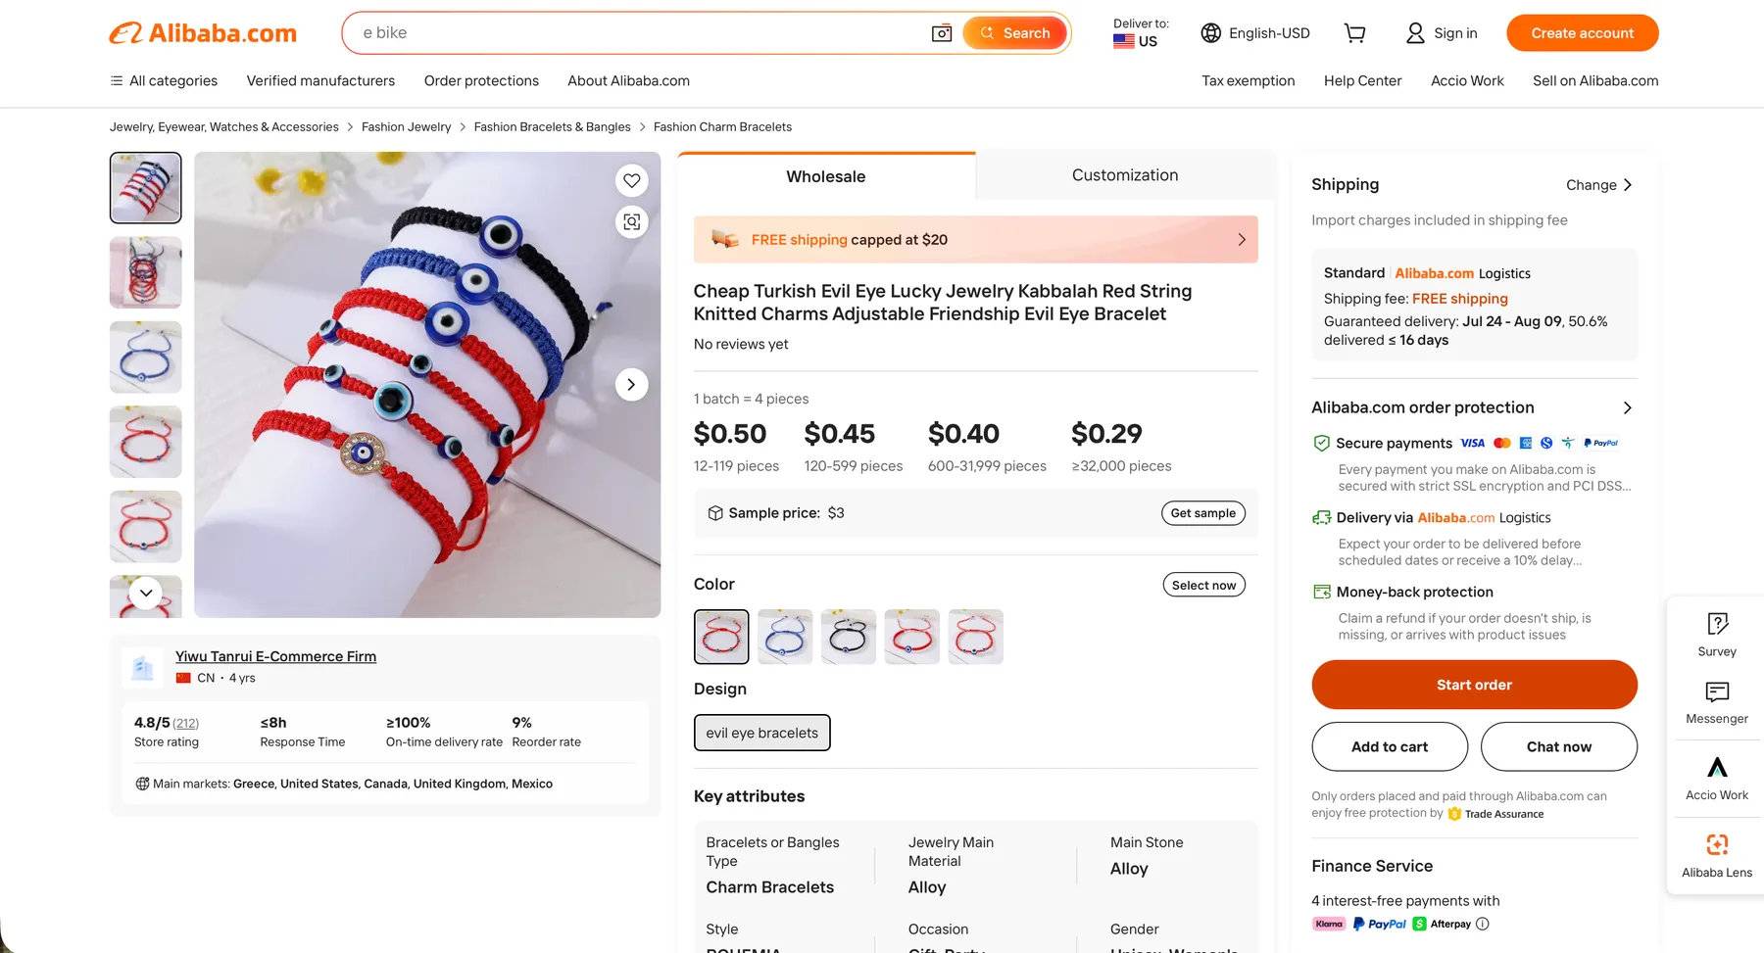Open the shopping cart icon
Image resolution: width=1764 pixels, height=953 pixels.
[1354, 33]
